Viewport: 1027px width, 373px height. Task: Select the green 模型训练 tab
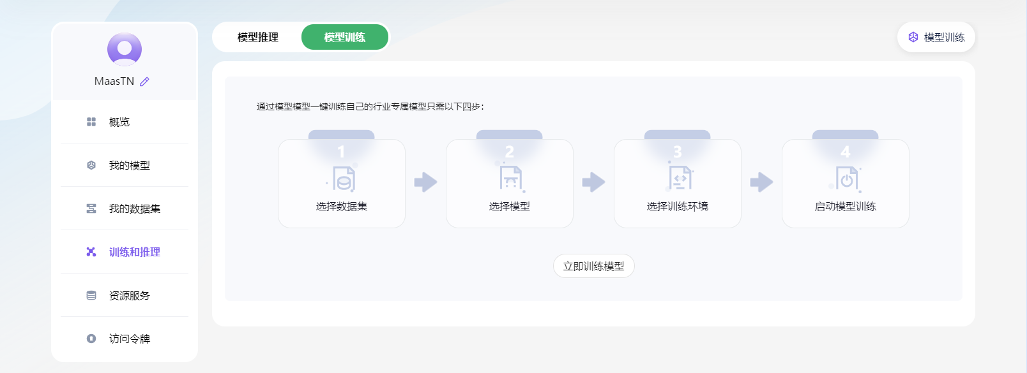pos(345,37)
